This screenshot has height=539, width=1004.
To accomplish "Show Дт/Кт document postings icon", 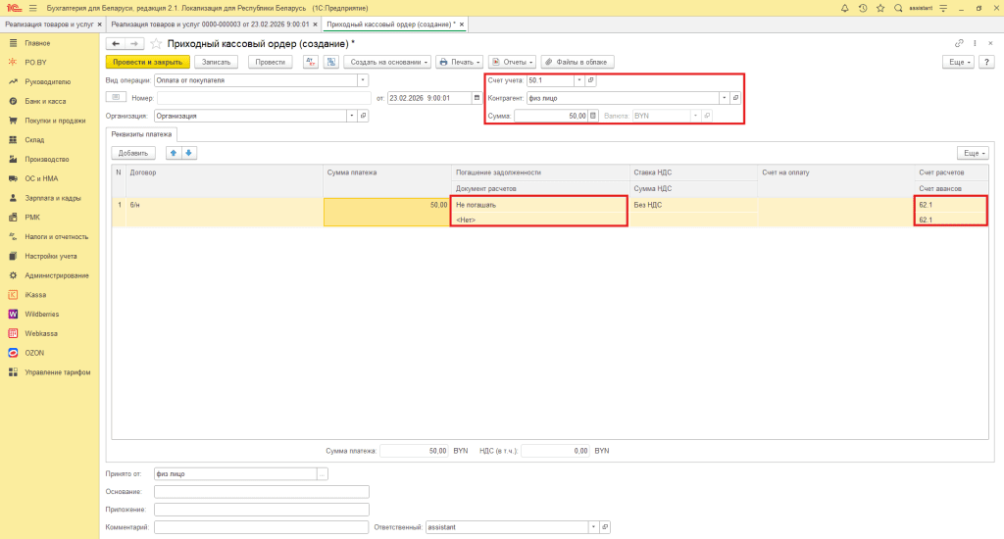I will (x=310, y=62).
